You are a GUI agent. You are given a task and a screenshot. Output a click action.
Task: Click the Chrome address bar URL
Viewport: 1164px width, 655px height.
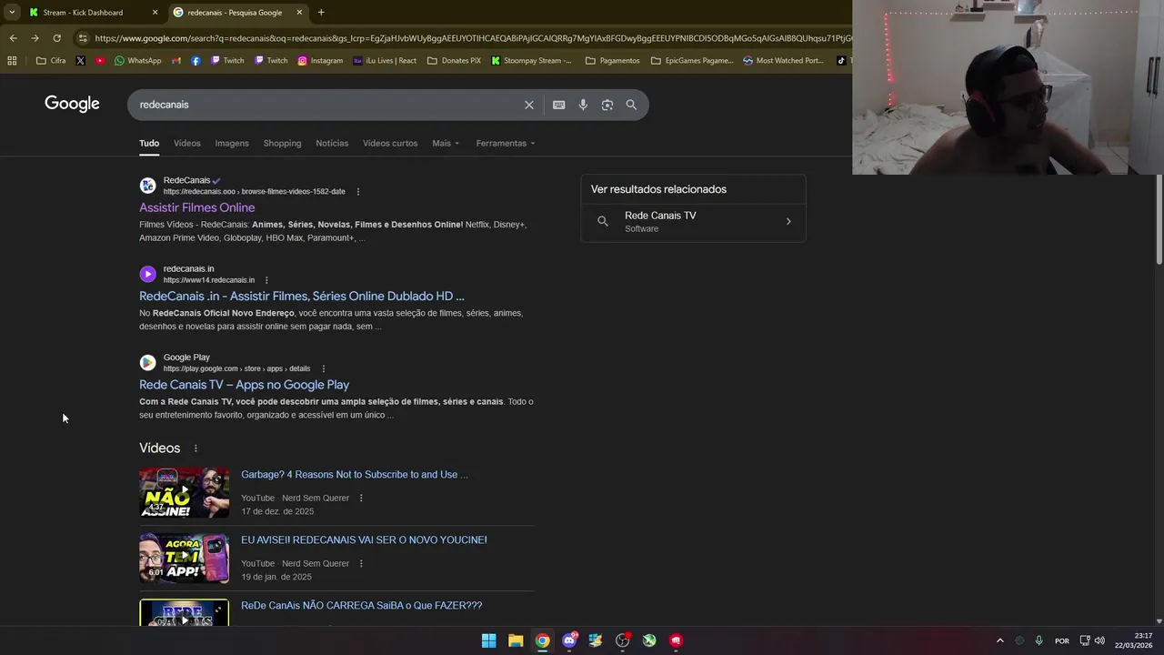click(x=473, y=38)
